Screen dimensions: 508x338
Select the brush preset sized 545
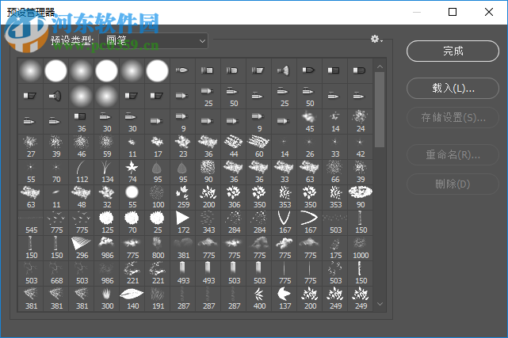[31, 219]
